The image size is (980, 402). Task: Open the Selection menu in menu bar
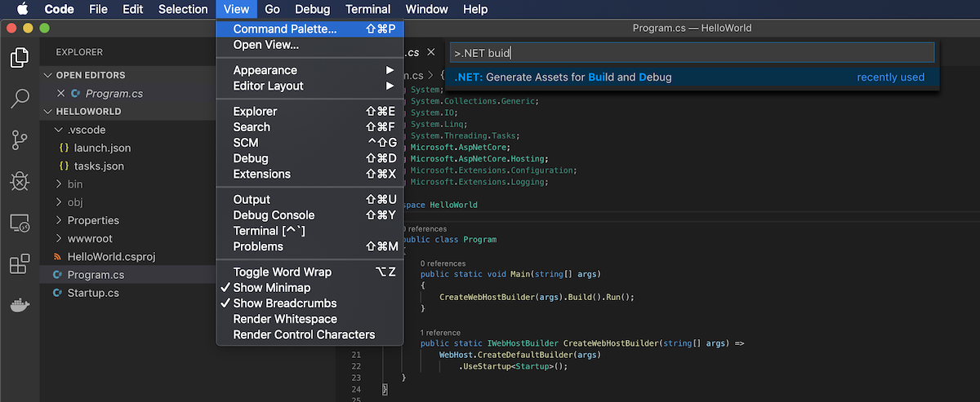click(183, 9)
